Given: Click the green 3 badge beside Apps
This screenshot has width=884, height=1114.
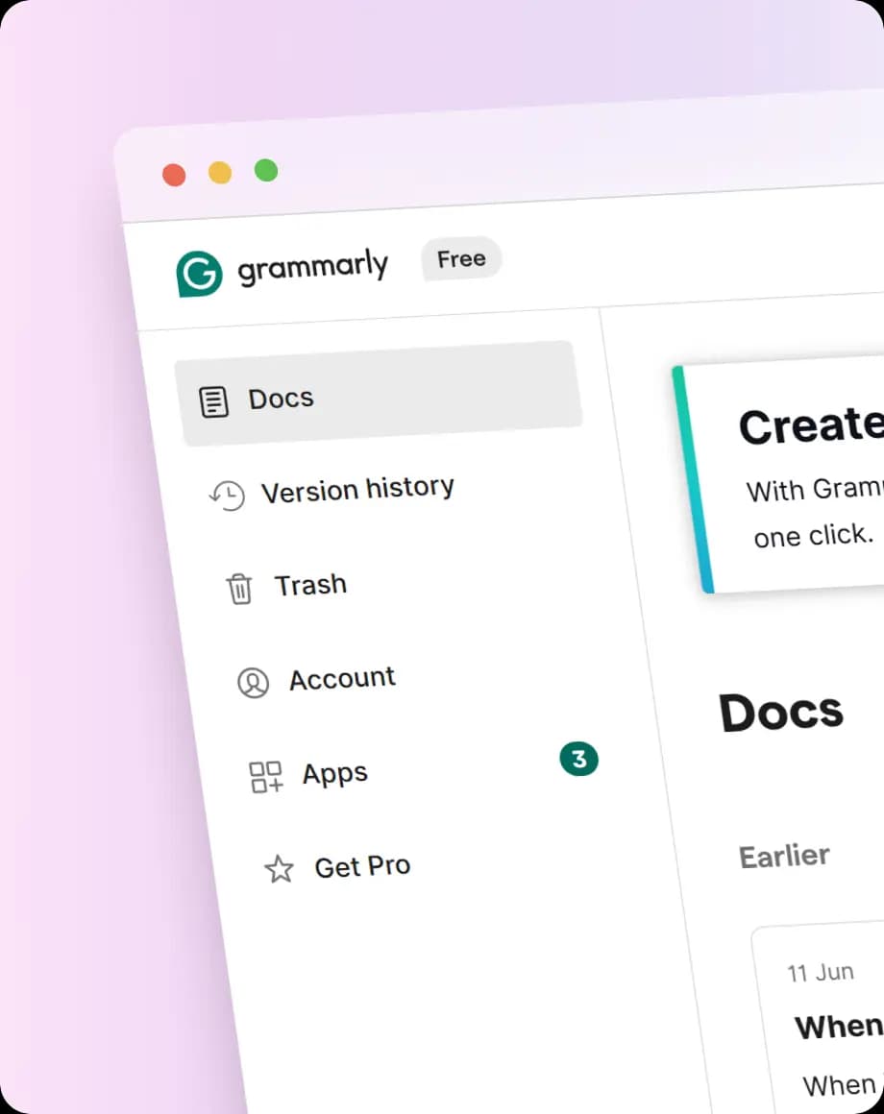Looking at the screenshot, I should coord(578,760).
